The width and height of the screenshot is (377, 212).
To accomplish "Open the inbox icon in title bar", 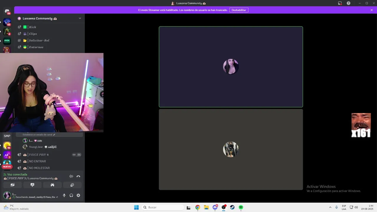I will [x=340, y=3].
